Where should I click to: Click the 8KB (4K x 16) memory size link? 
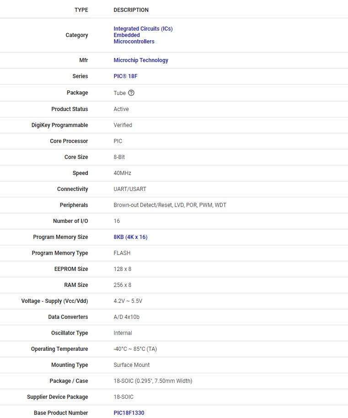[x=130, y=237]
